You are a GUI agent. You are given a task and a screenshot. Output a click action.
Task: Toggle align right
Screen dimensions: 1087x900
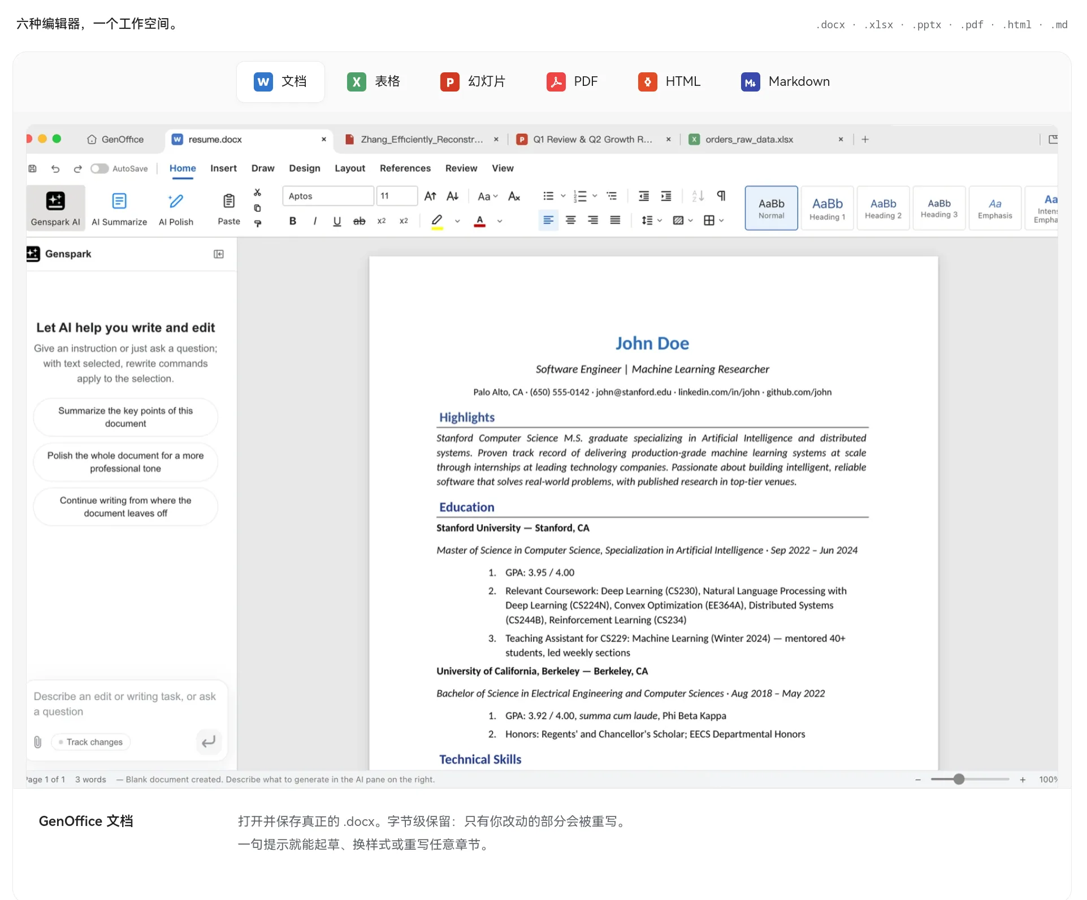point(593,220)
